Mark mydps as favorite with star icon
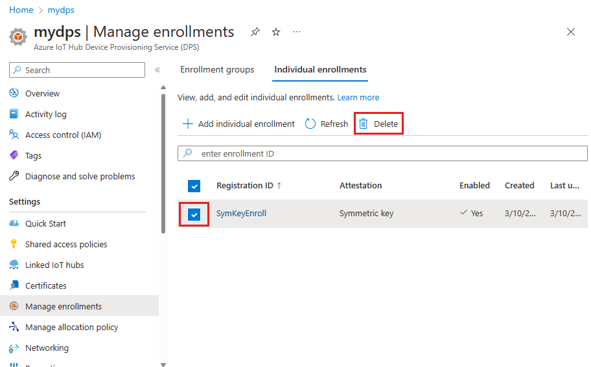Screen dimensions: 591x367 point(276,32)
